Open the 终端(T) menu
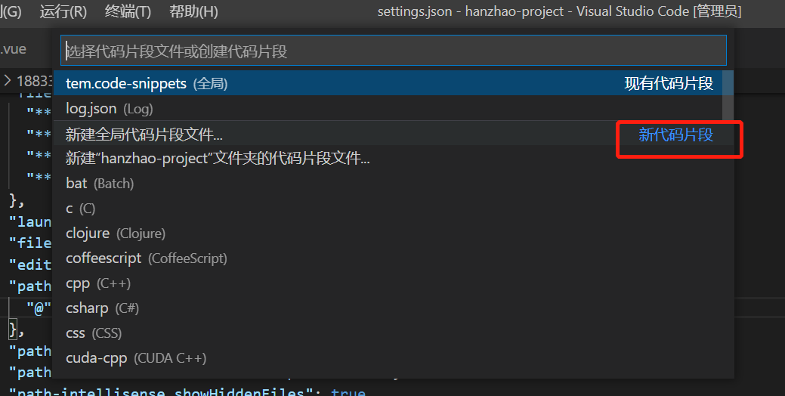Screen dimensions: 785x396 (x=128, y=11)
